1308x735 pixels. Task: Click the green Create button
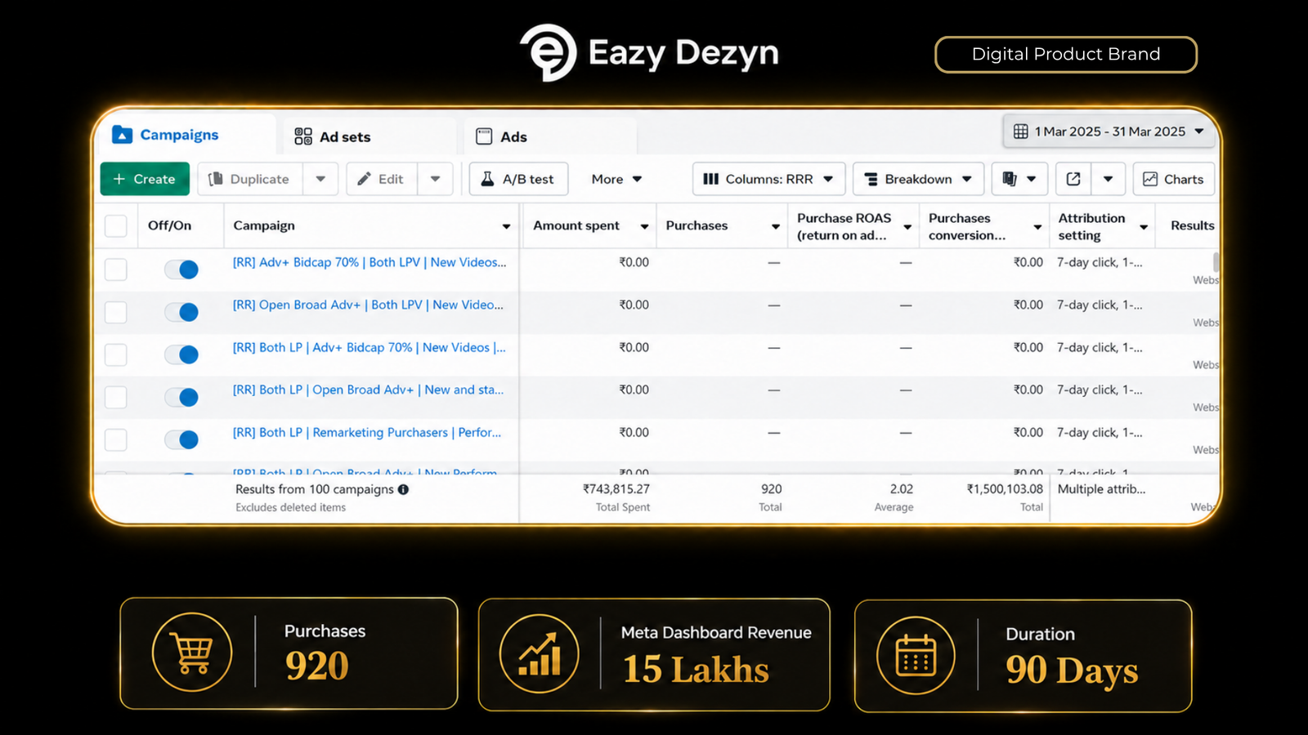145,179
